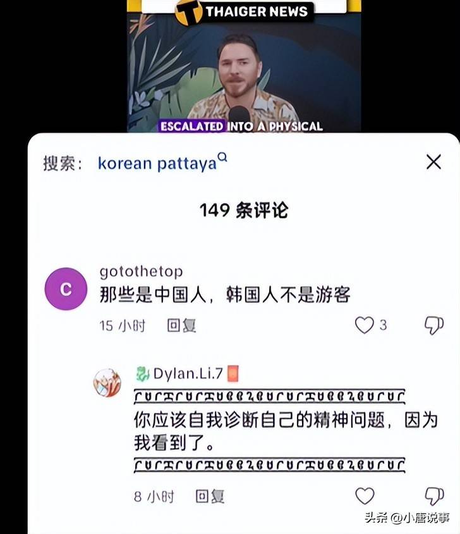Open Dylan.Li.7's profile avatar picture
This screenshot has height=534, width=460.
107,382
